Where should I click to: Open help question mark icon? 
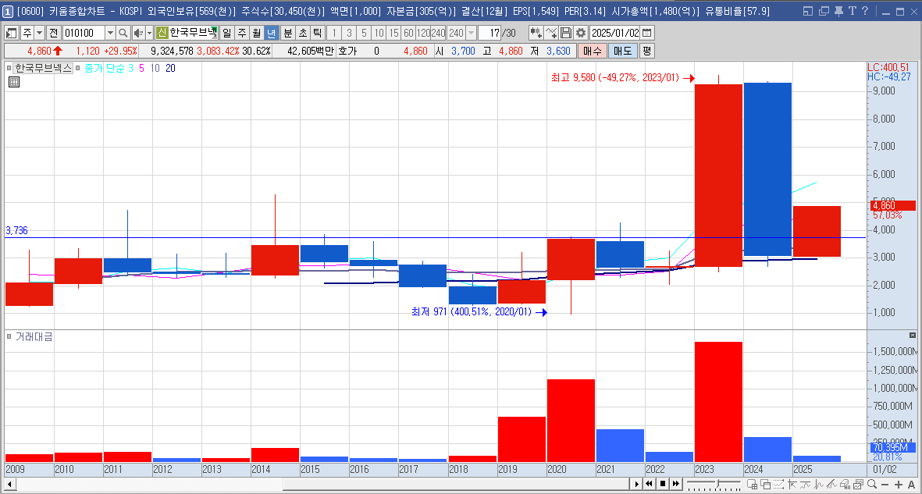click(x=864, y=11)
